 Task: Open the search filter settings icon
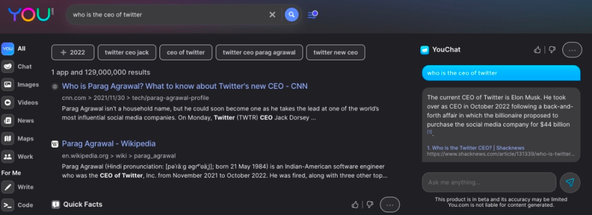click(x=312, y=15)
